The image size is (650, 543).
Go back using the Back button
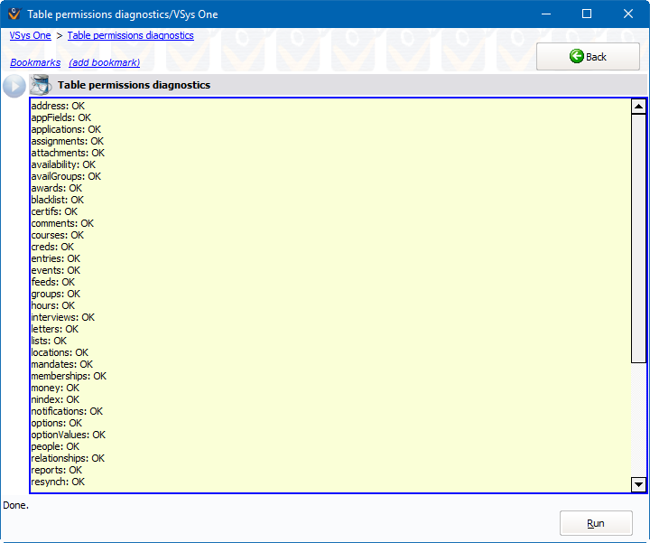point(588,56)
